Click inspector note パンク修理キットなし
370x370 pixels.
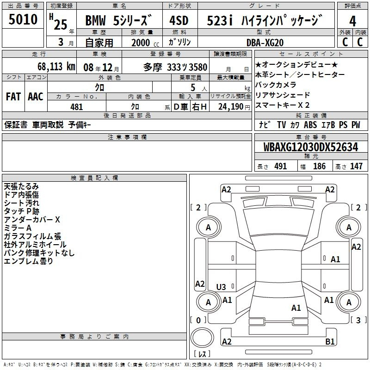(39, 253)
